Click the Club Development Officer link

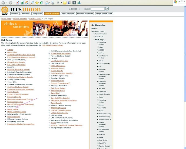(52, 45)
